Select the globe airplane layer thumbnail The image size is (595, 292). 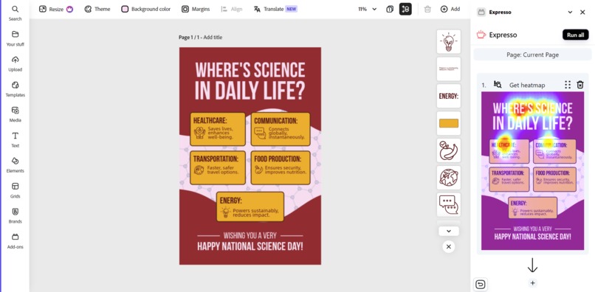pyautogui.click(x=449, y=178)
